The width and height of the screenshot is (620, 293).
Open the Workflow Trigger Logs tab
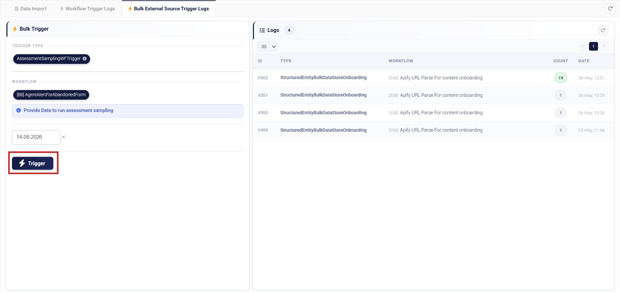coord(87,9)
